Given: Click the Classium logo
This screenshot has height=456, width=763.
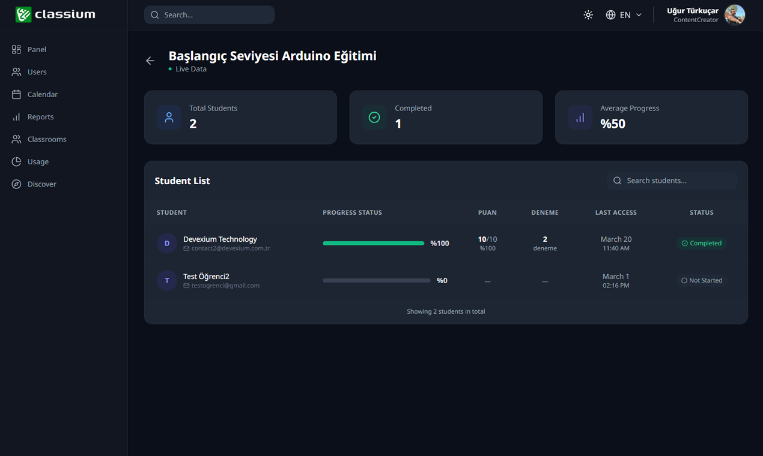Looking at the screenshot, I should click(55, 14).
